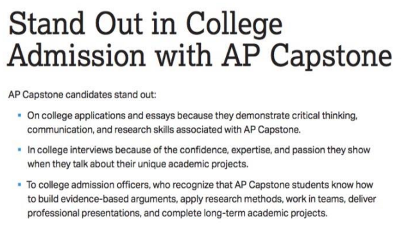Click the blue bullet before 'In college interviews'
401x245 pixels.
click(x=19, y=149)
